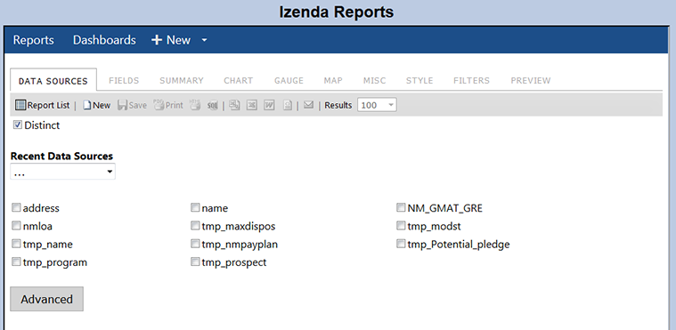Click the Recent Data Sources heading
The height and width of the screenshot is (330, 676).
tap(61, 156)
